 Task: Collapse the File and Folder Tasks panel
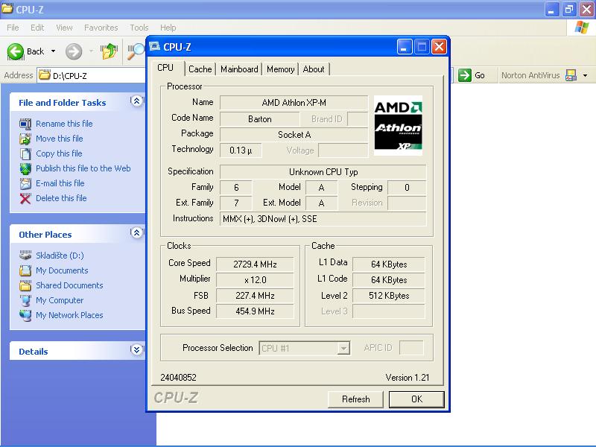coord(136,101)
